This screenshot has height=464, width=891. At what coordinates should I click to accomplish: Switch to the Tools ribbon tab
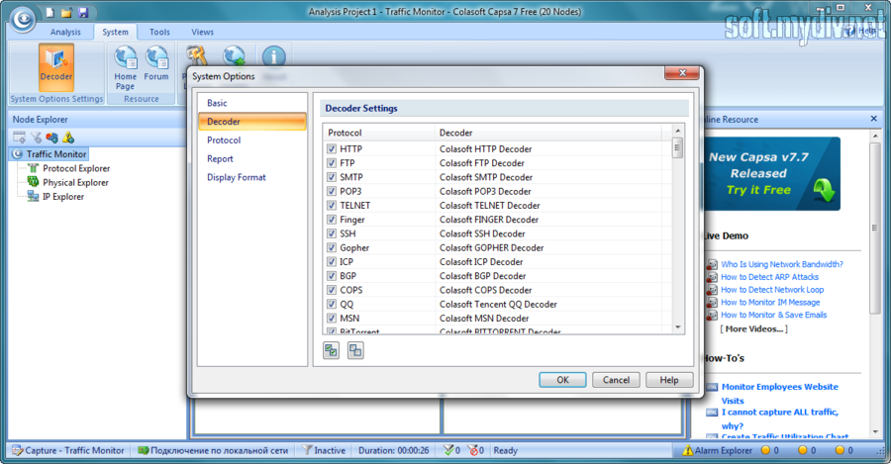[159, 32]
